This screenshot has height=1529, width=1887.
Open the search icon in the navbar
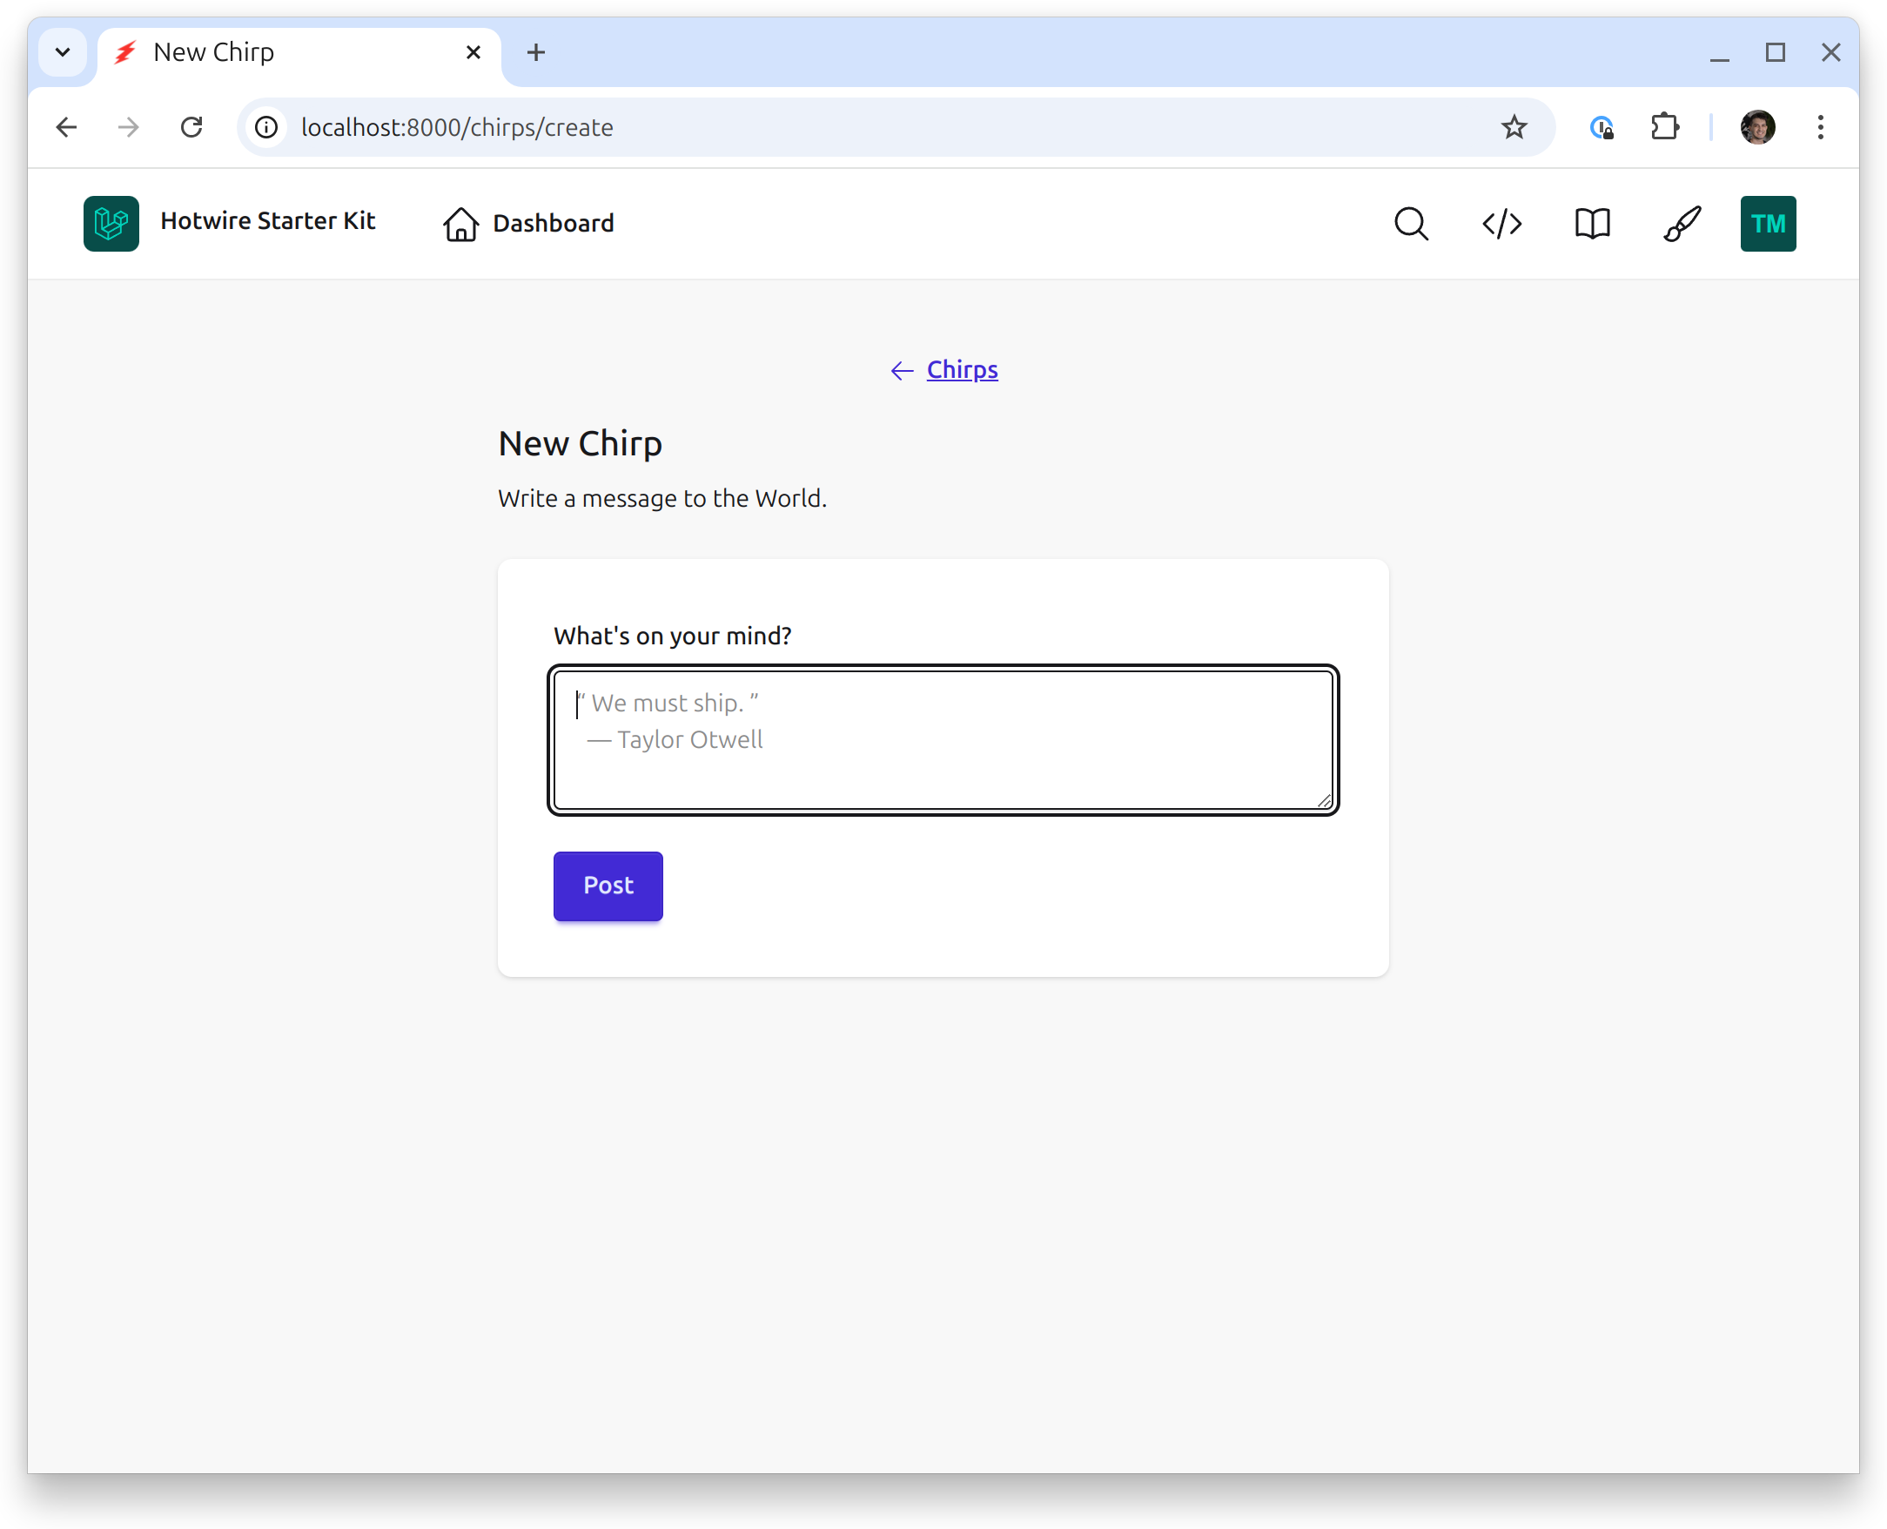(1412, 224)
